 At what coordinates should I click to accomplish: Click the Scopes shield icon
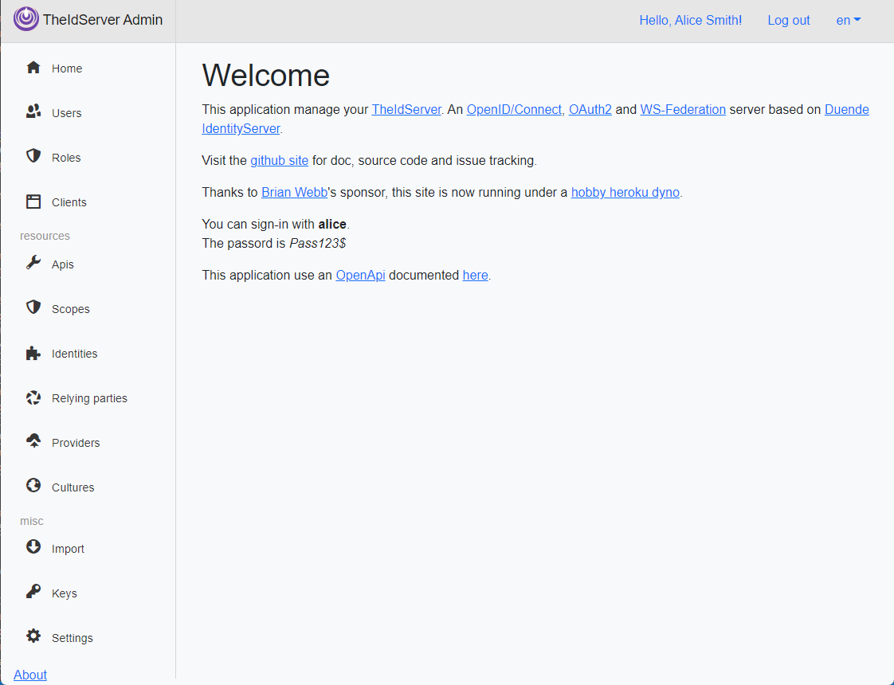click(x=33, y=307)
